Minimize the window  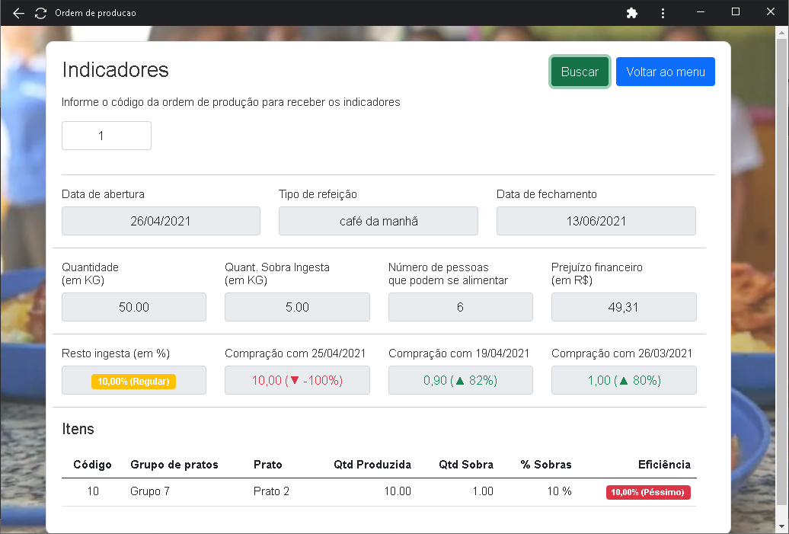701,12
